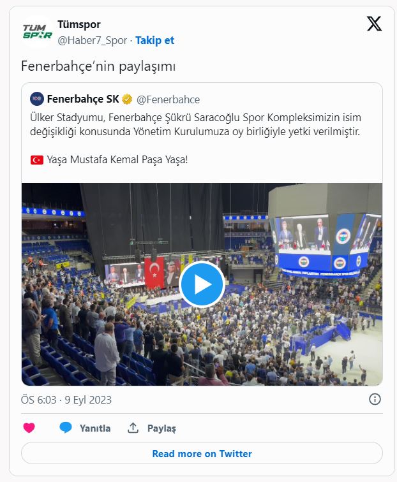Like the tweet with the heart icon

(x=29, y=428)
